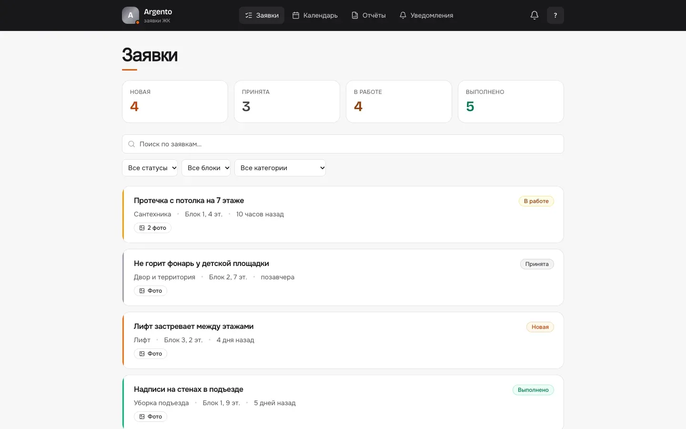The width and height of the screenshot is (686, 429).
Task: Open the Надписи на стенах в подъезде request
Action: click(343, 402)
